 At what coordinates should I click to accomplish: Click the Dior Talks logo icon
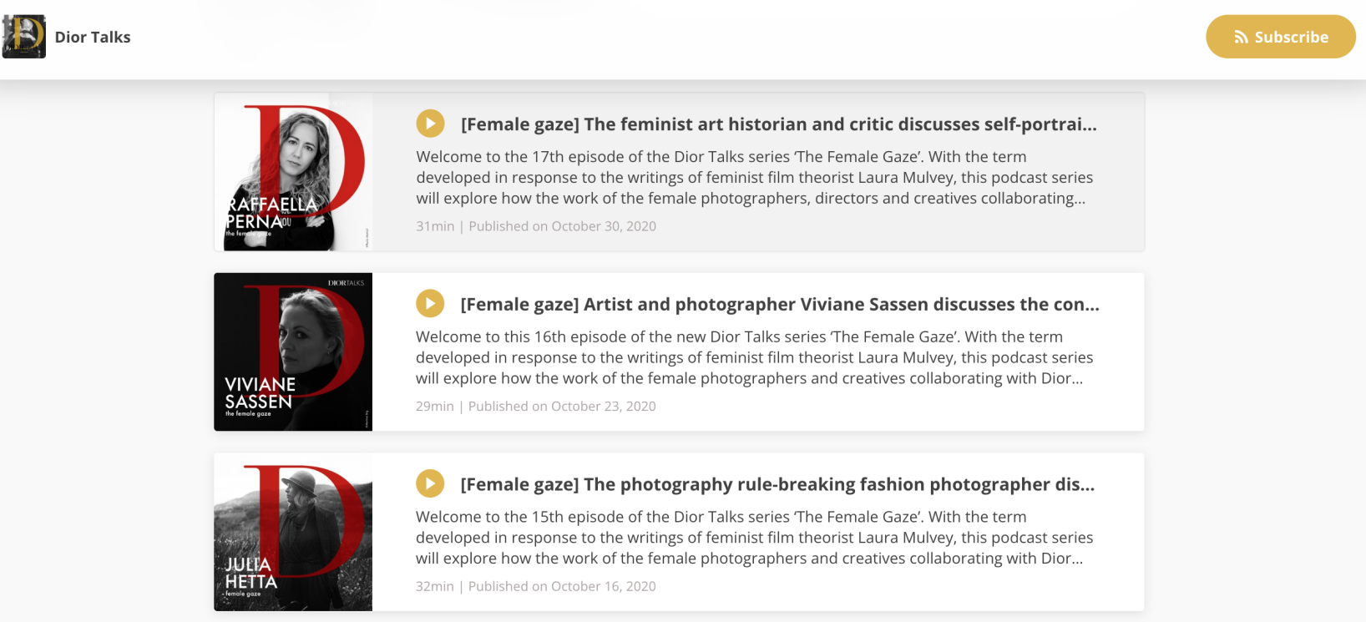coord(24,37)
